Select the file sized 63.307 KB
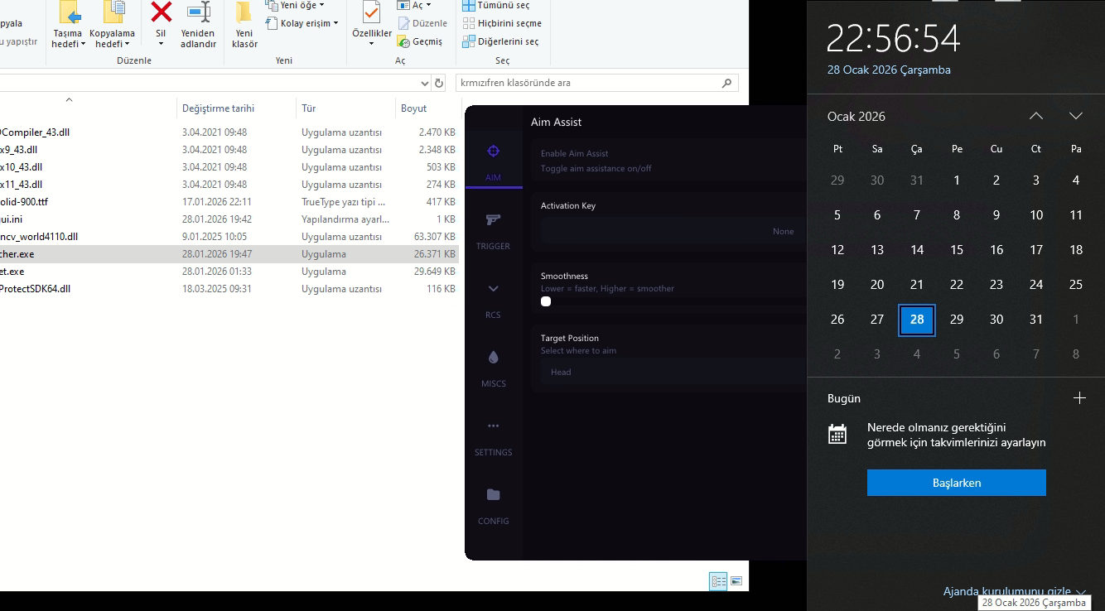 click(229, 237)
